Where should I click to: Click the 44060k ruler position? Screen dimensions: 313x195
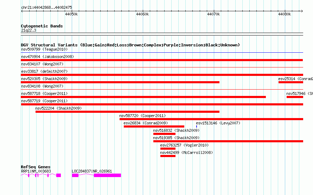[142, 14]
